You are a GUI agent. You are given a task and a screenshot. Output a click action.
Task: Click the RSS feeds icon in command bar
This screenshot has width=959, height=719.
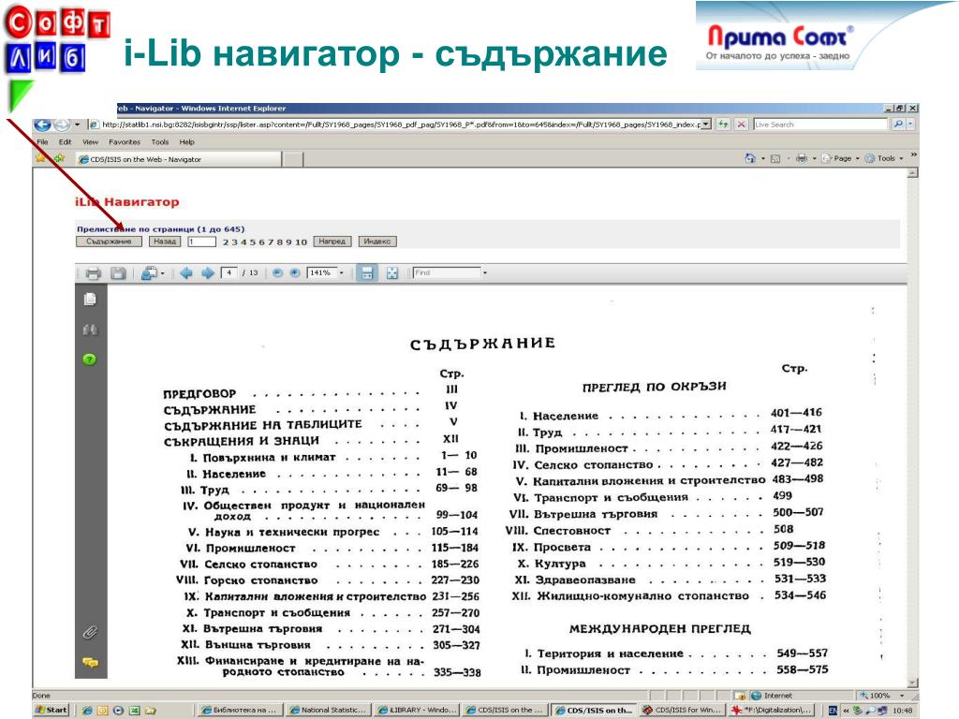pyautogui.click(x=775, y=159)
